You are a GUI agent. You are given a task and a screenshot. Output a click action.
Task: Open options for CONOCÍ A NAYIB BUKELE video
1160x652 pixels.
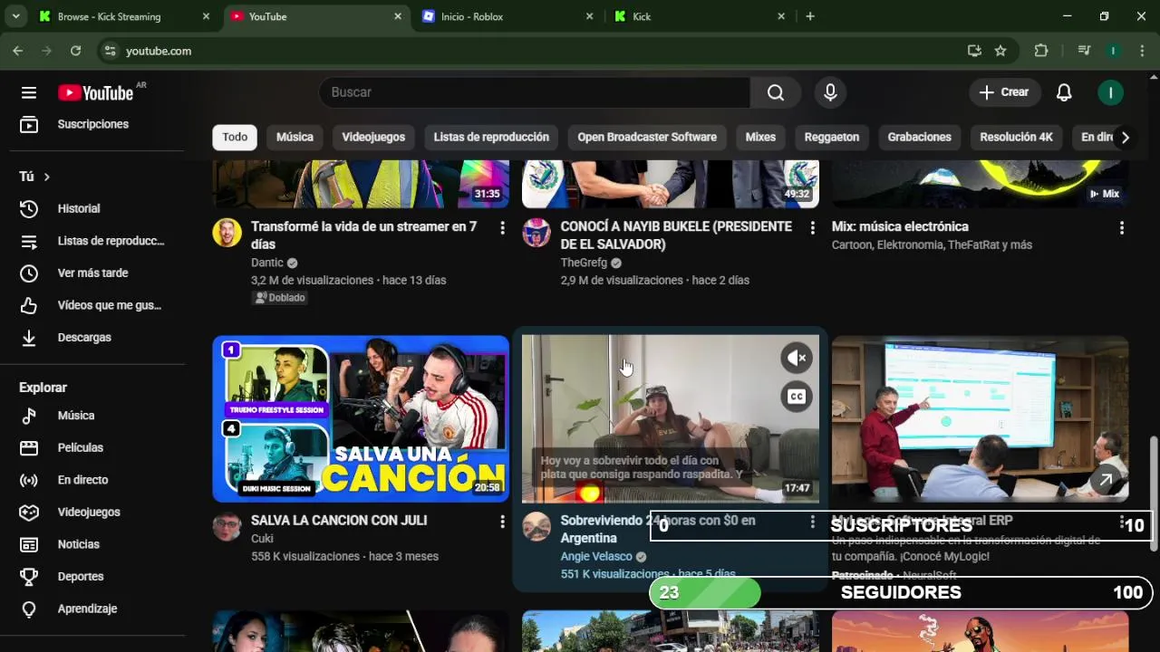(x=812, y=228)
